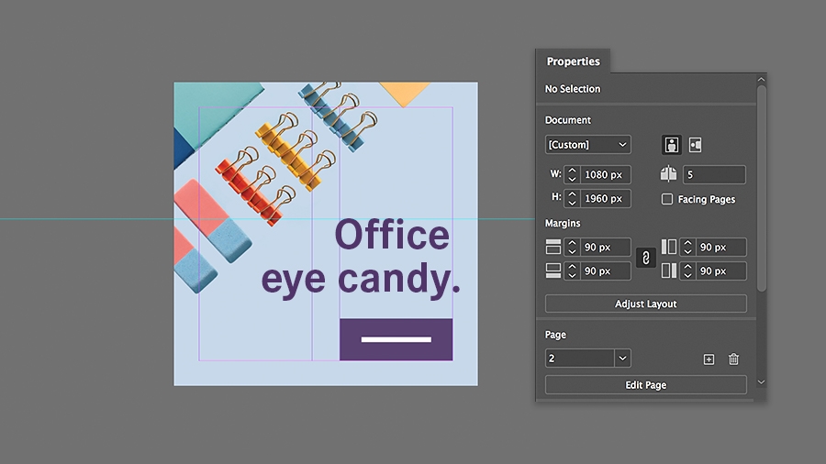The height and width of the screenshot is (464, 826).
Task: Expand the page number dropdown arrow
Action: (x=622, y=359)
